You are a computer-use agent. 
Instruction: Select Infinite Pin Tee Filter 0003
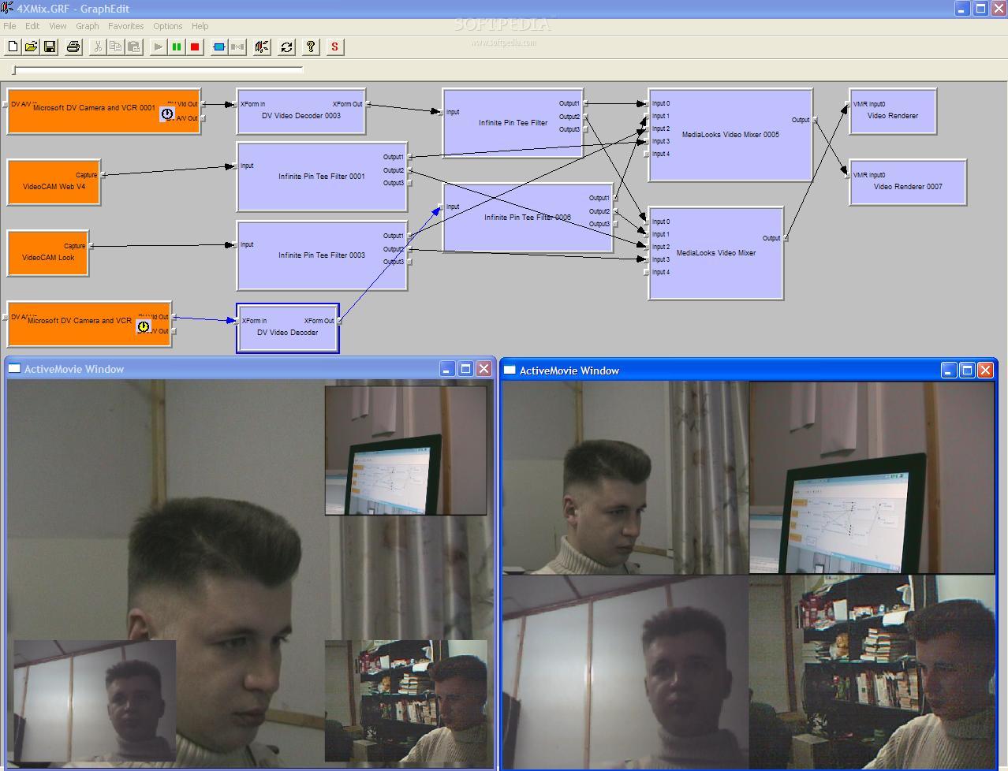[322, 255]
